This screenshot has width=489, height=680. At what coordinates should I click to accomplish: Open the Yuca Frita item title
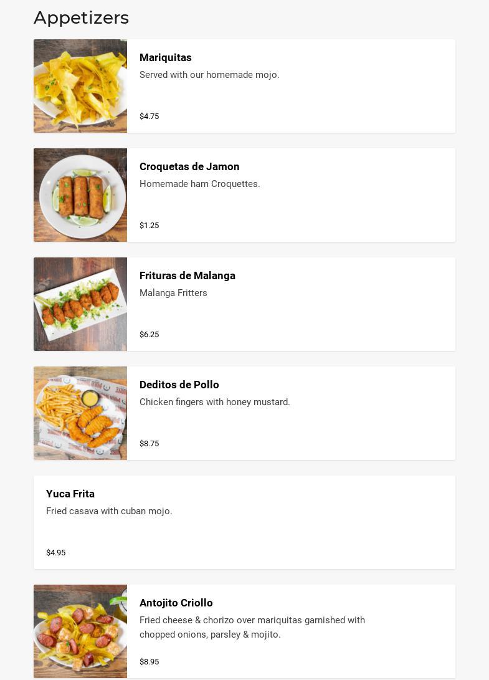(x=70, y=494)
